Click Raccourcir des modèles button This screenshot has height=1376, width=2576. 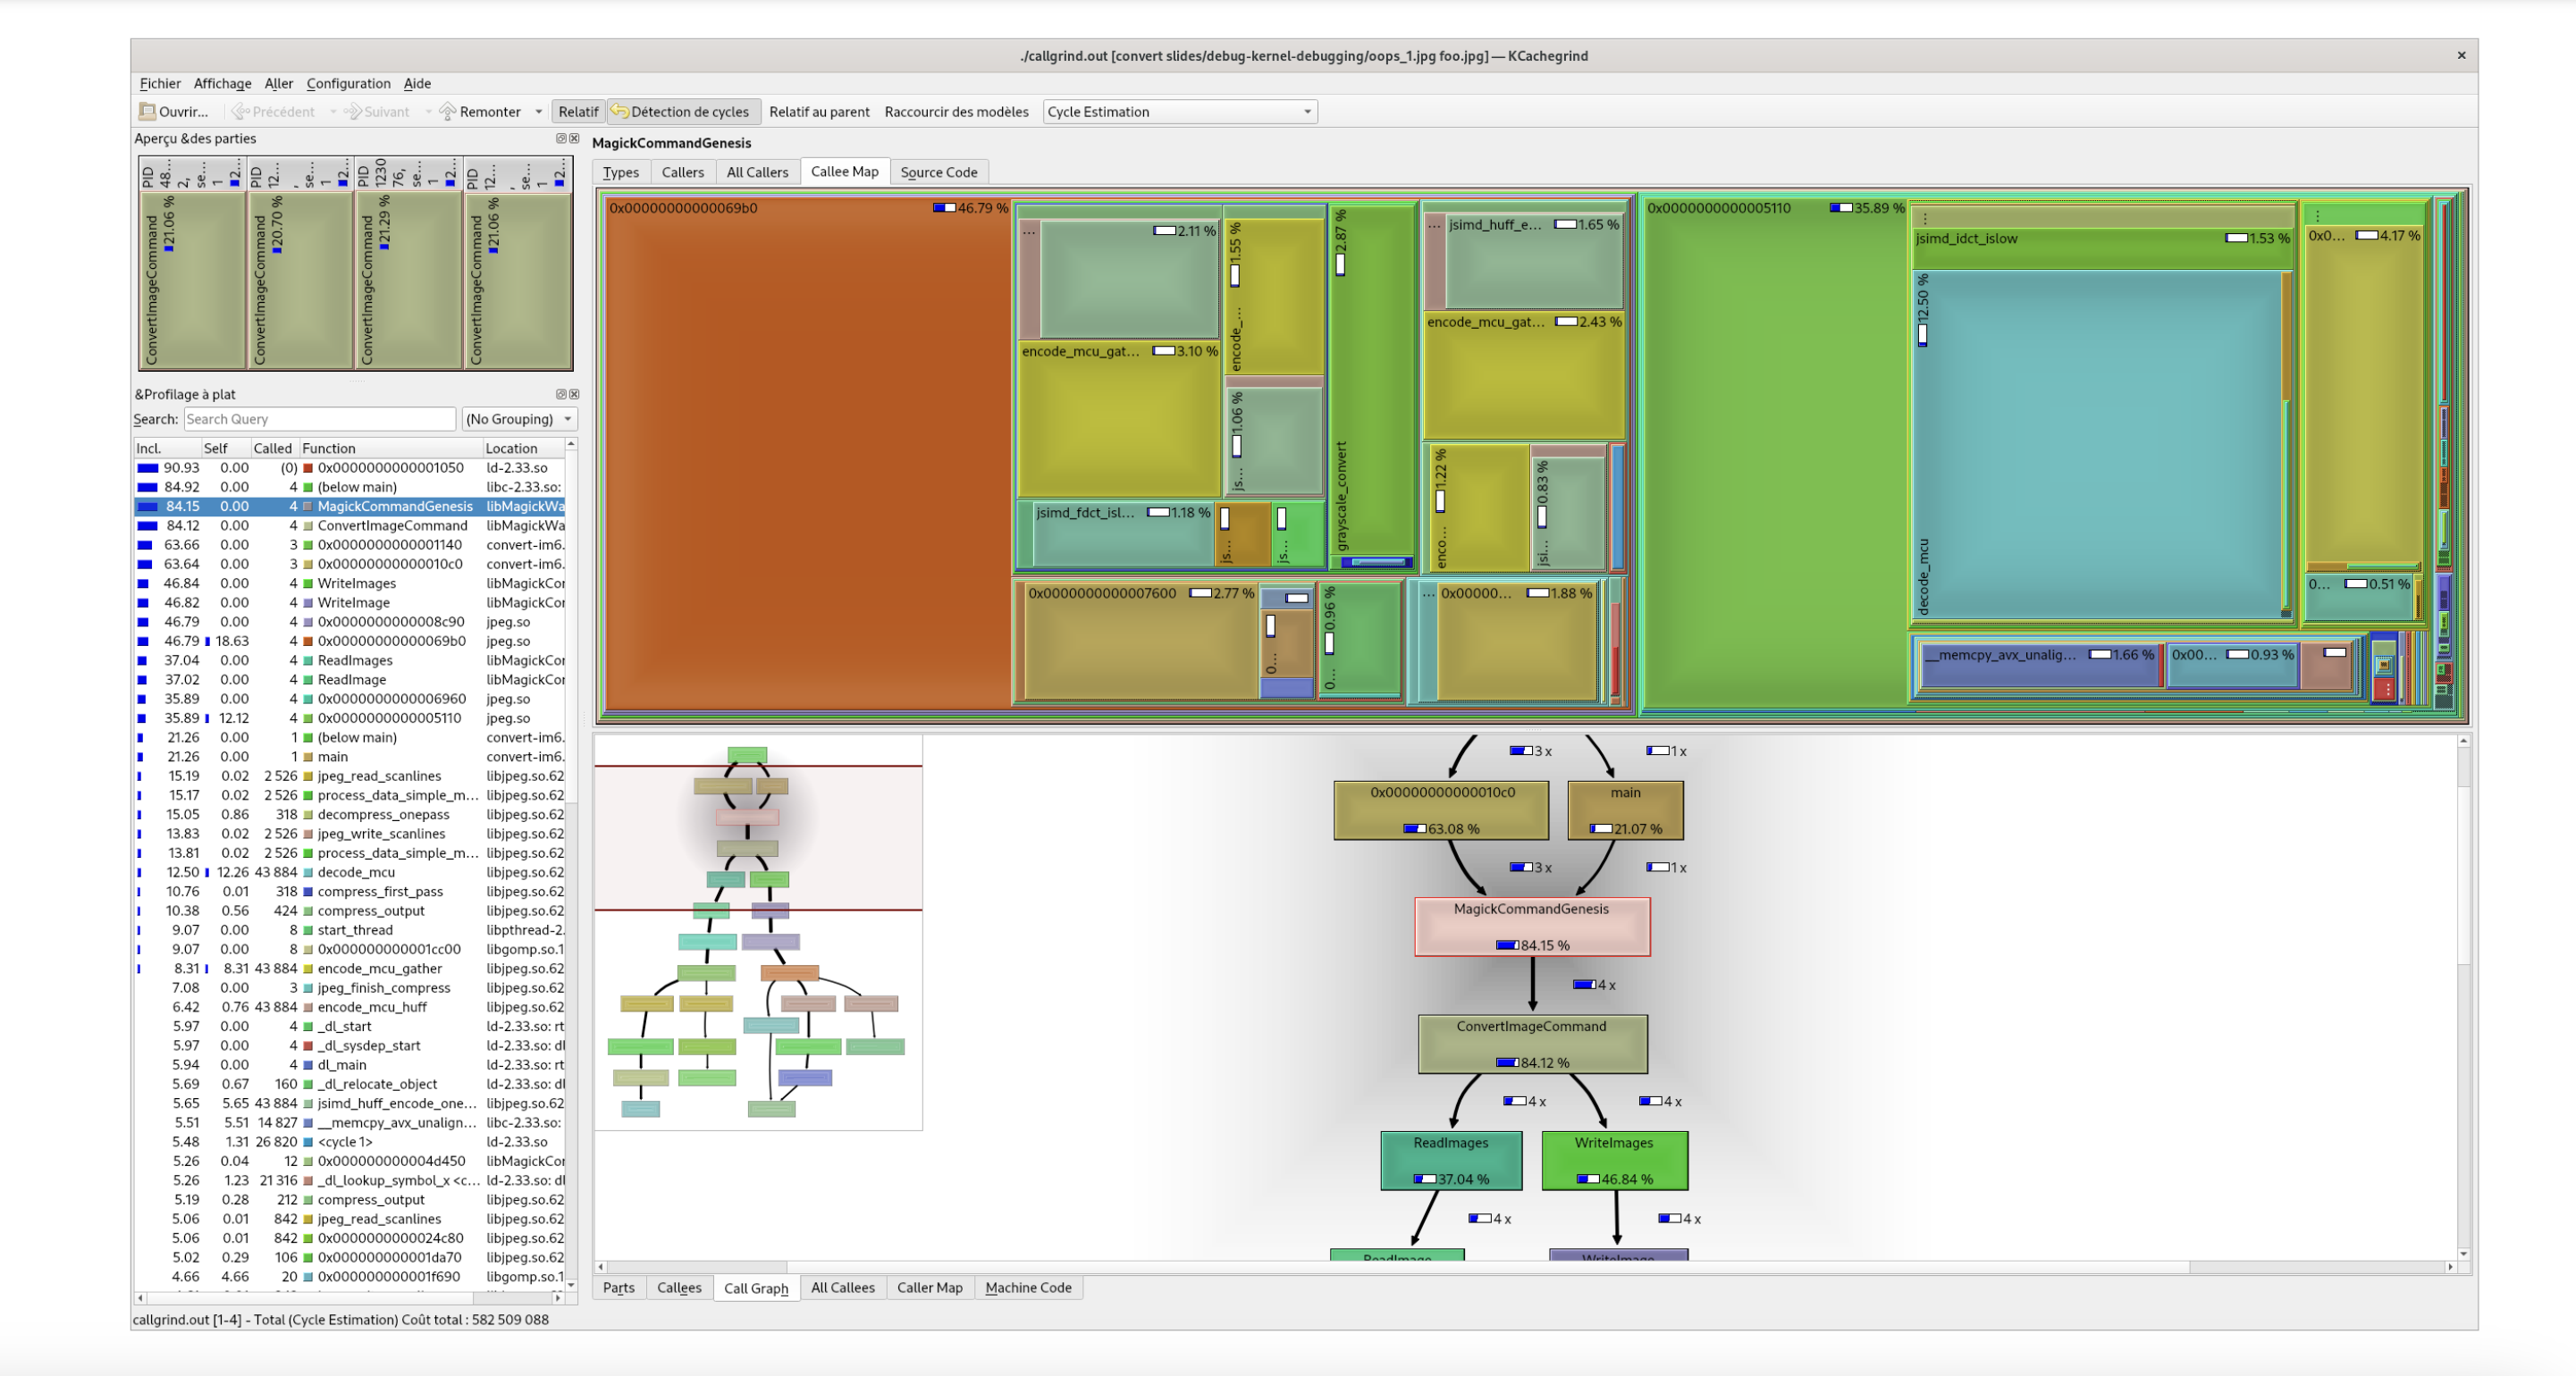pos(956,111)
